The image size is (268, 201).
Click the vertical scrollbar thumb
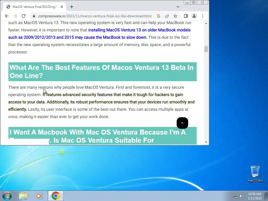coord(206,49)
